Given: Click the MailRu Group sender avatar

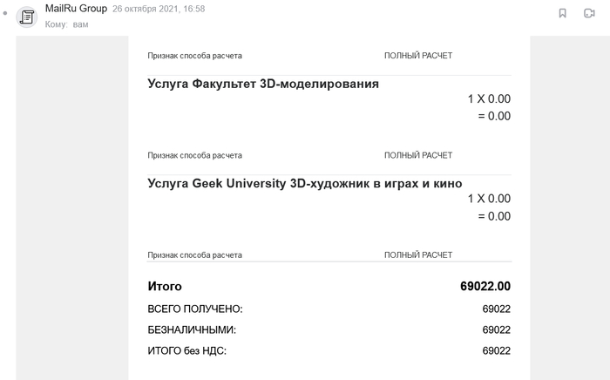Looking at the screenshot, I should pyautogui.click(x=27, y=16).
